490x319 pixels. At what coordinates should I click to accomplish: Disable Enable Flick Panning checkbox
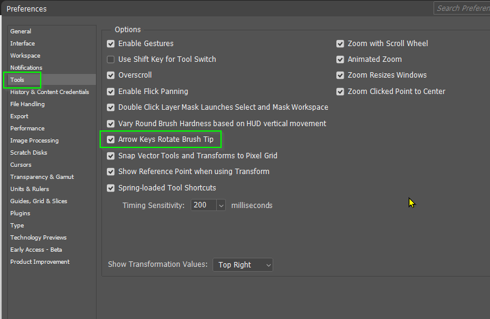[111, 92]
